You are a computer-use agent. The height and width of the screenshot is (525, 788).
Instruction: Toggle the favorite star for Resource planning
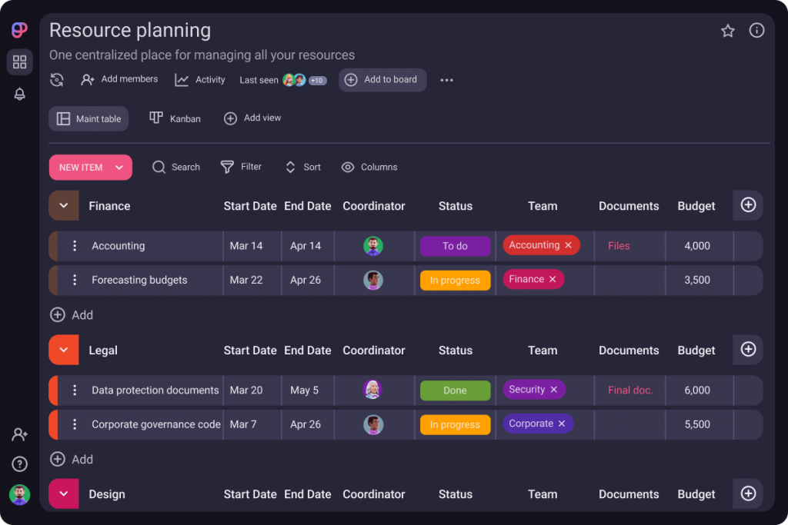727,30
